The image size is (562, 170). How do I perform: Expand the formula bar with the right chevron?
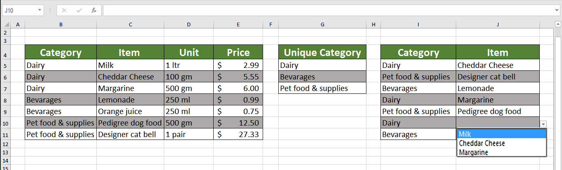(x=557, y=10)
